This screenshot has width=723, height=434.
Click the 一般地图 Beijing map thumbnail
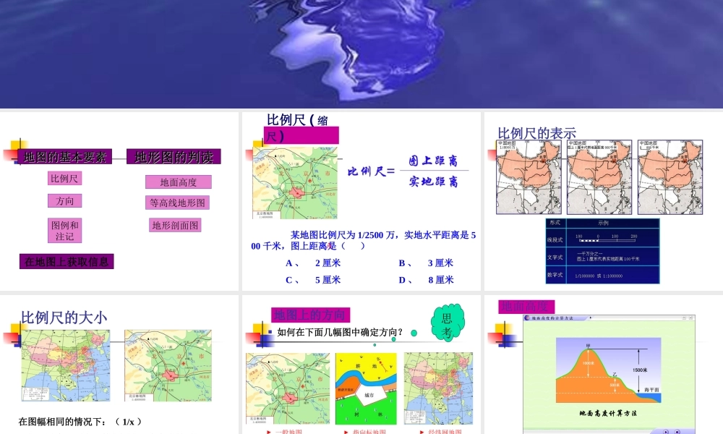288,388
